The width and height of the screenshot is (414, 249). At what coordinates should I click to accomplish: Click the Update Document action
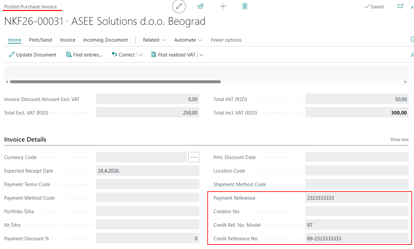(x=33, y=55)
